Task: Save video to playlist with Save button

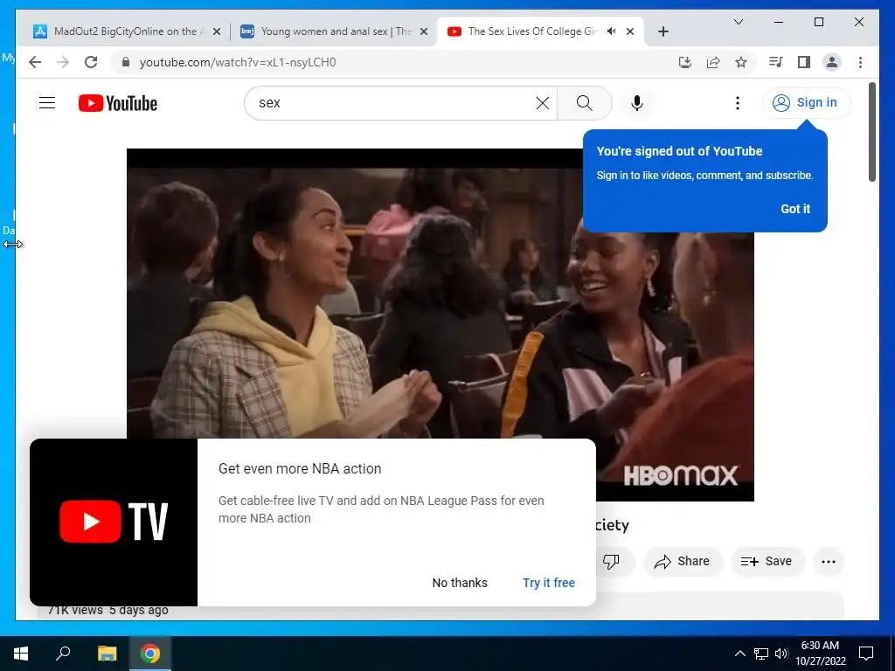Action: pyautogui.click(x=767, y=562)
